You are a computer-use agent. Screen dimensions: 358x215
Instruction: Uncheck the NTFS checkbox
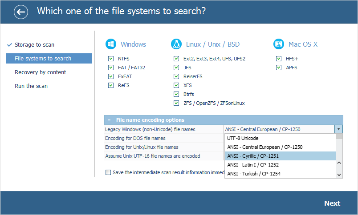(x=110, y=59)
